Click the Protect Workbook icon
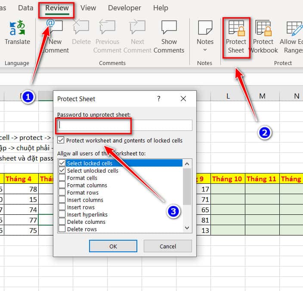 tap(263, 28)
